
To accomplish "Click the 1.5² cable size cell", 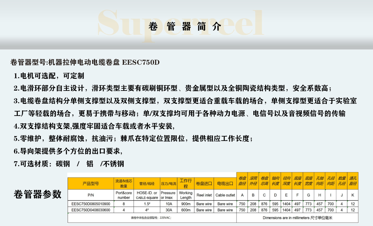I will coord(147,204).
